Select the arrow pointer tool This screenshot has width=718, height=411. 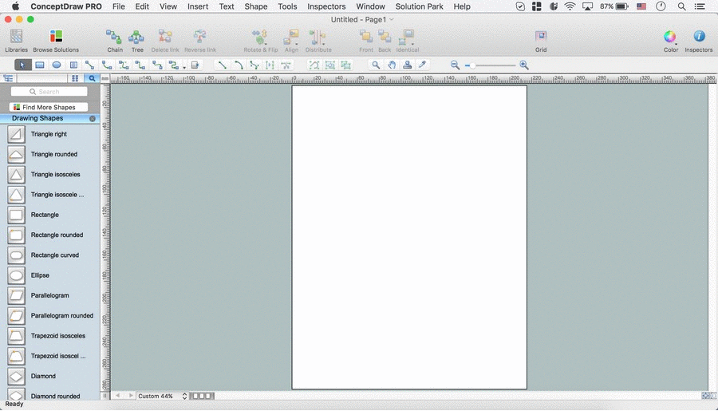pos(23,65)
